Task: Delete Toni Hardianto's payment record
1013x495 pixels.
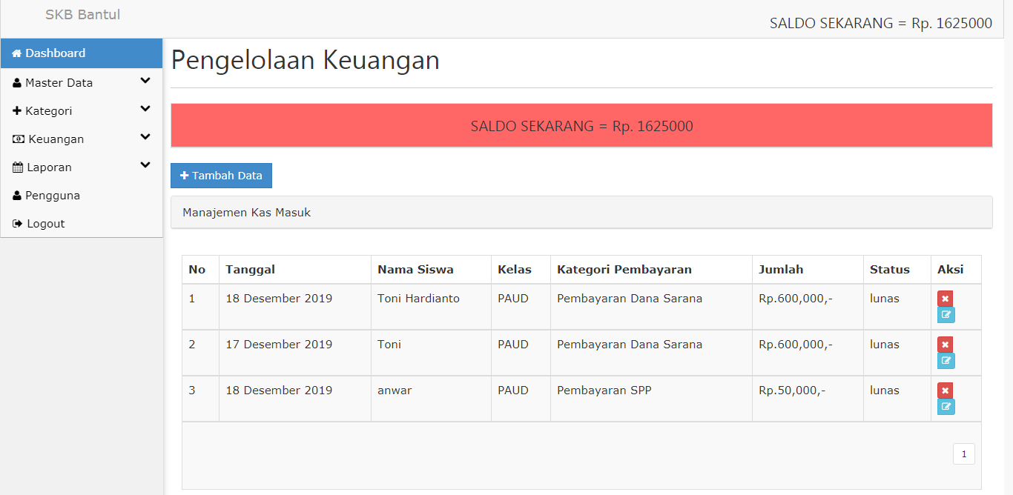Action: click(x=945, y=298)
